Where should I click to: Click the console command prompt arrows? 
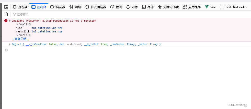tap(6, 50)
